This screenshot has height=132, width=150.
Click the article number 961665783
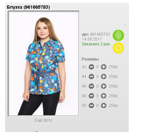pos(100,34)
